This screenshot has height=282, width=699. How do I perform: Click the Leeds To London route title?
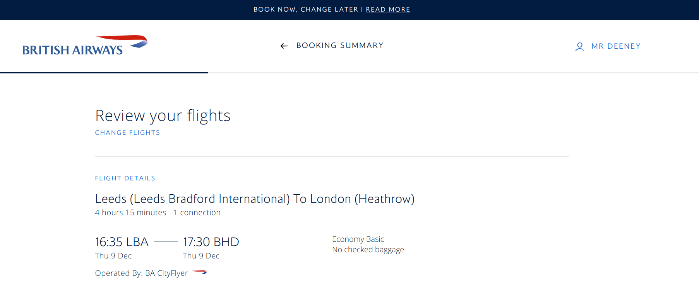255,199
